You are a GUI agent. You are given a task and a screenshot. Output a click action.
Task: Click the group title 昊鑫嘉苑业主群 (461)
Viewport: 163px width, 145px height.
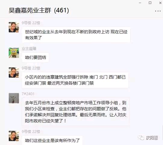click(39, 10)
